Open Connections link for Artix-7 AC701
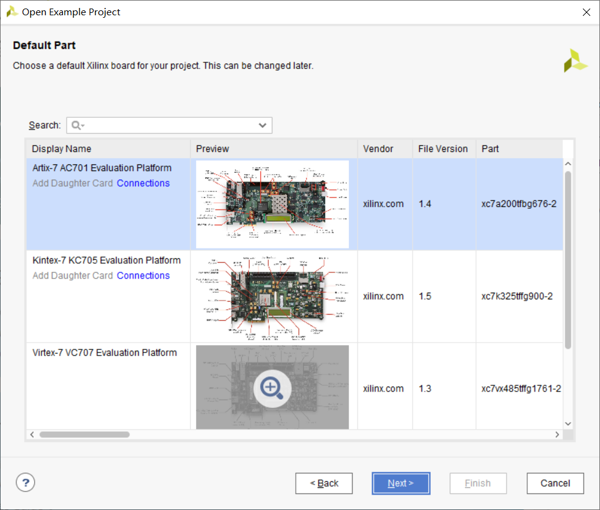 143,183
